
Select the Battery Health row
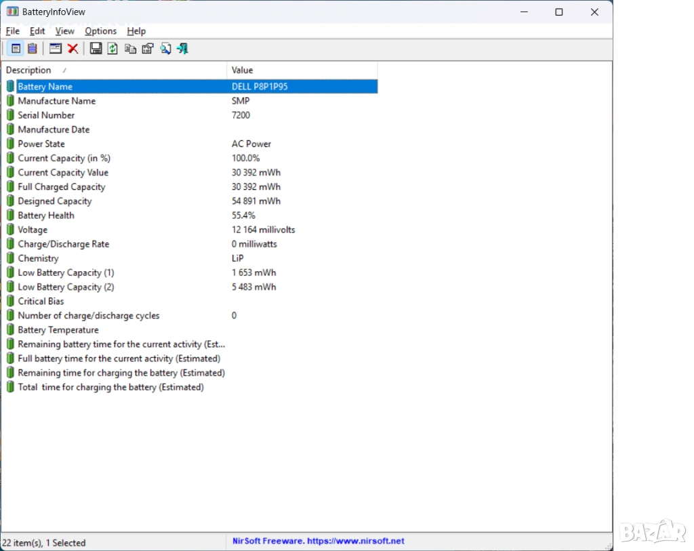tap(46, 216)
